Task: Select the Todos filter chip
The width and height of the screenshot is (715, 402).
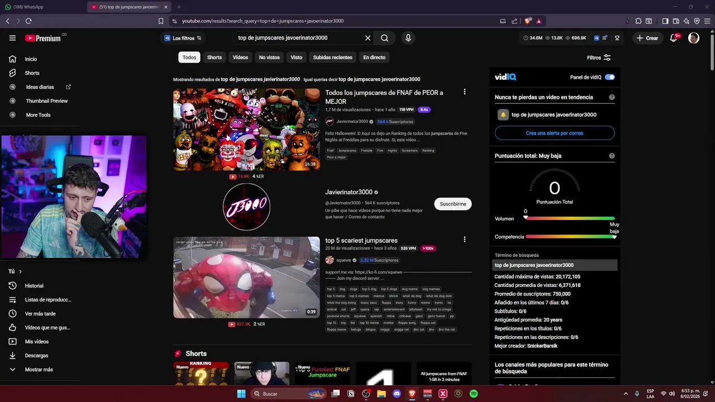Action: 189,58
